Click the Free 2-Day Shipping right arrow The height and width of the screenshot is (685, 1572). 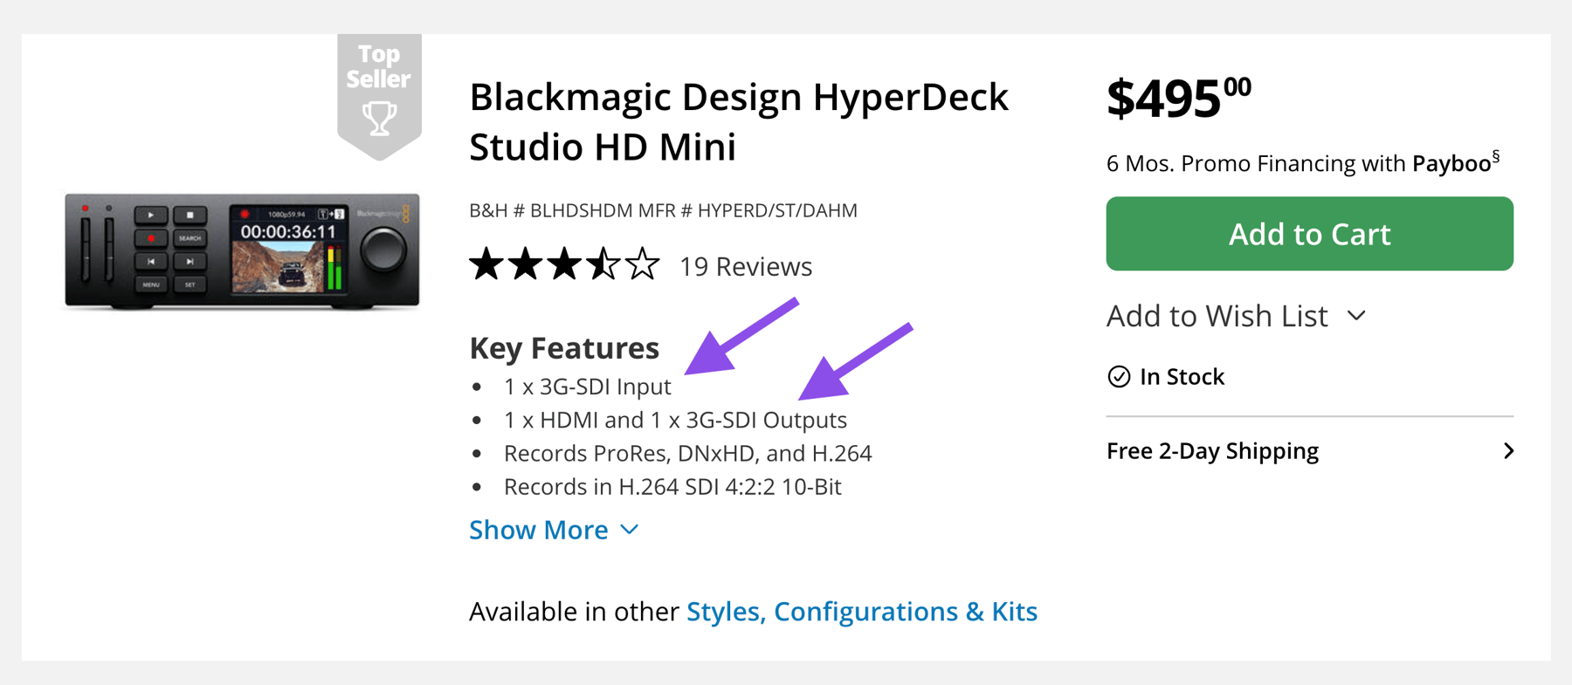1508,451
